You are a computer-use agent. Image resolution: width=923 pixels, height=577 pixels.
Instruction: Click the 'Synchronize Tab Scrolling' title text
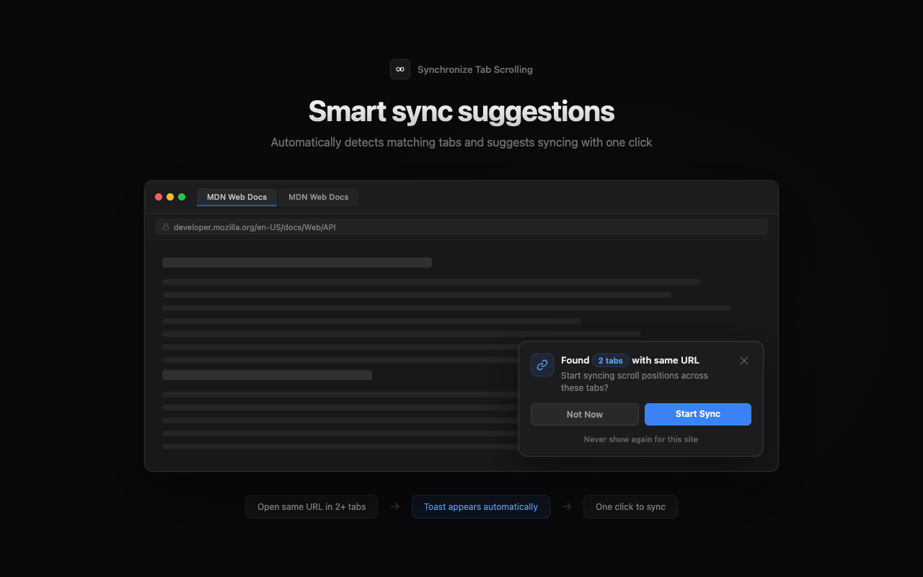point(475,70)
